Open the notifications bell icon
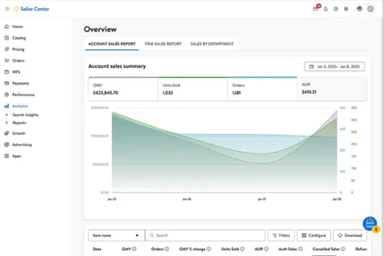 pyautogui.click(x=326, y=9)
